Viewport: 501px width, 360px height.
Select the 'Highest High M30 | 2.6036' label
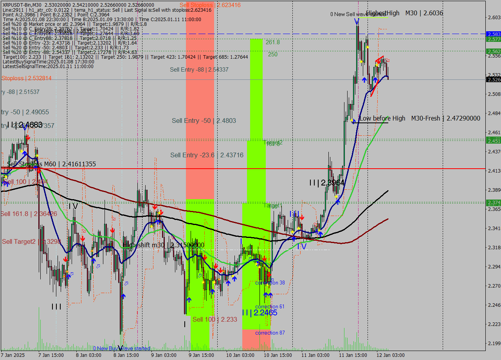[405, 13]
